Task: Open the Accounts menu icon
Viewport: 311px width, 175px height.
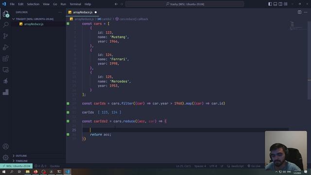Action: 5,146
